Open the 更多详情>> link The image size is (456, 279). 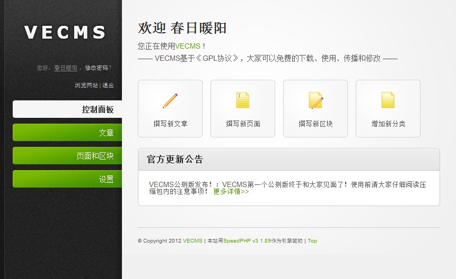click(231, 191)
